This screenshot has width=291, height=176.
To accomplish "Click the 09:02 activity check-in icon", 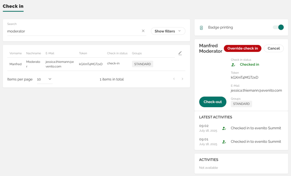I will [x=224, y=129].
